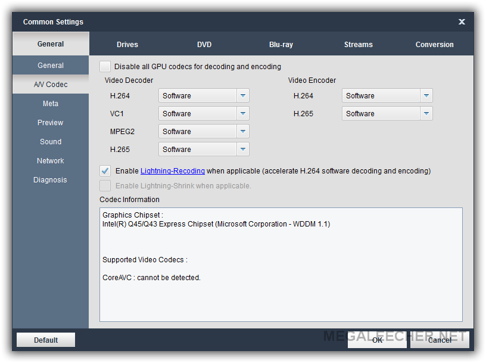Screen dimensions: 486x363
Task: Click the Intel(R) Q45/Q43 Express Chipset line
Action: click(x=216, y=224)
